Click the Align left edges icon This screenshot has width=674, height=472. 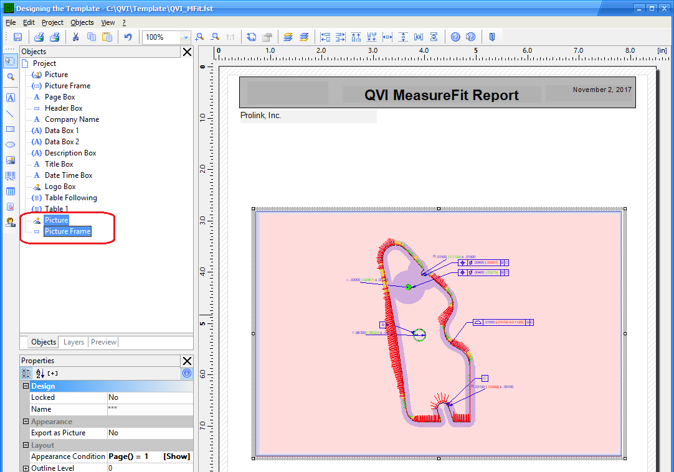[x=325, y=37]
